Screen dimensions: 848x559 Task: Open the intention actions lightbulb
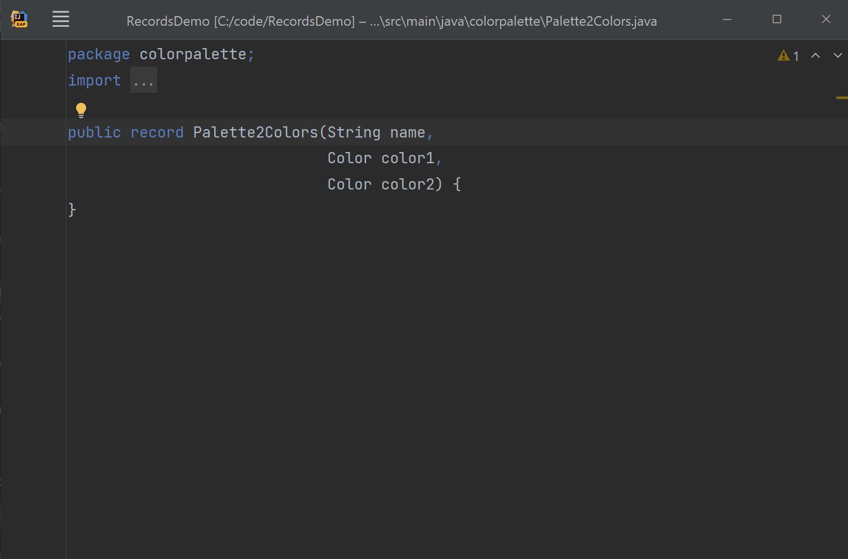[x=81, y=110]
